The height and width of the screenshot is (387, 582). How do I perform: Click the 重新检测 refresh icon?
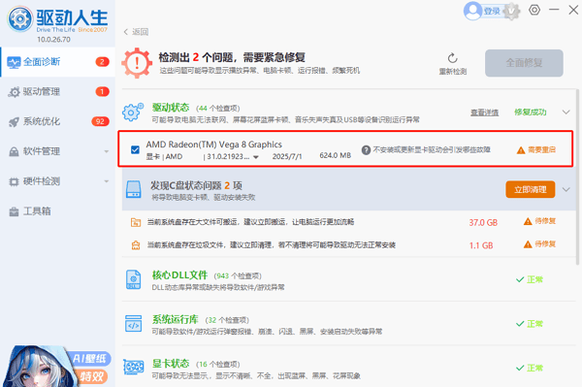452,58
